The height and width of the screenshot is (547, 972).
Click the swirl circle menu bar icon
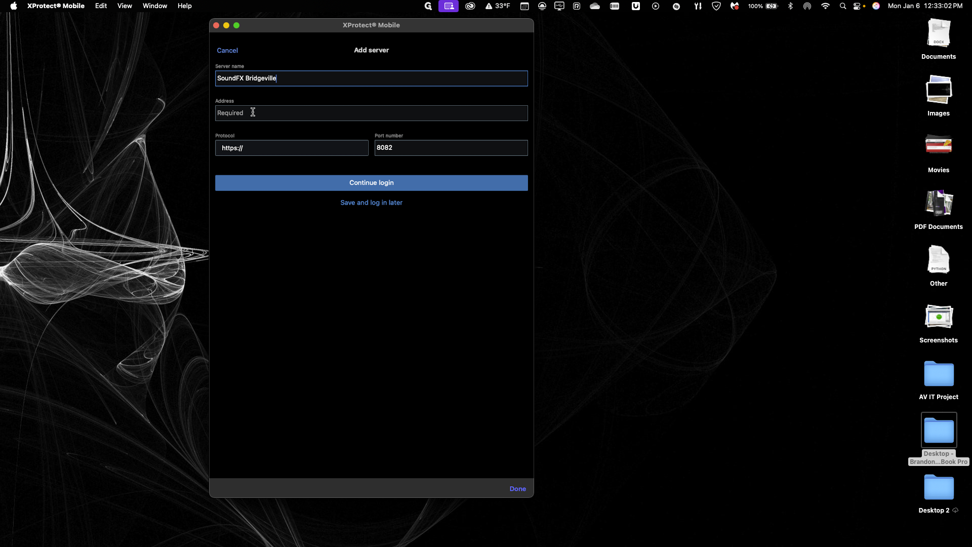click(676, 6)
